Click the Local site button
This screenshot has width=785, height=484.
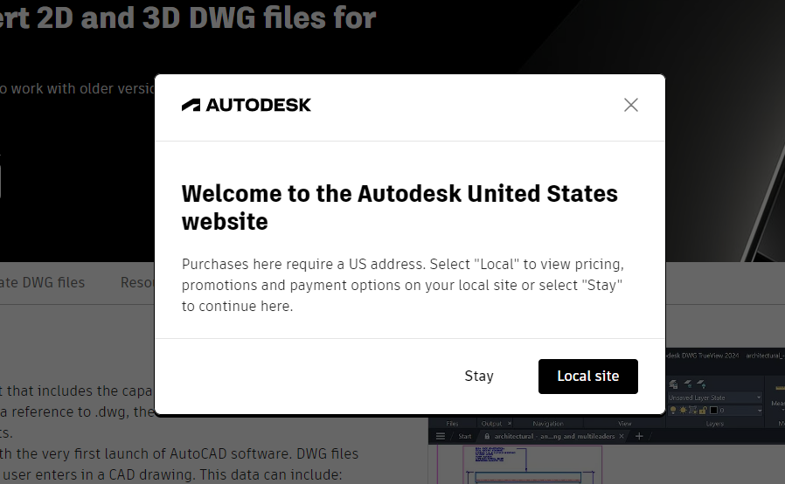[587, 377]
